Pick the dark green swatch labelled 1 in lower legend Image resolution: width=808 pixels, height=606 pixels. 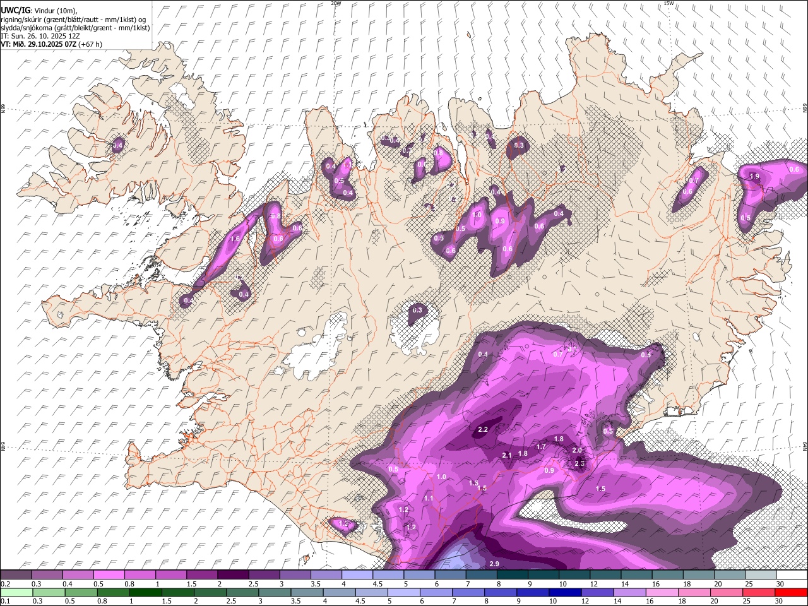pos(145,592)
